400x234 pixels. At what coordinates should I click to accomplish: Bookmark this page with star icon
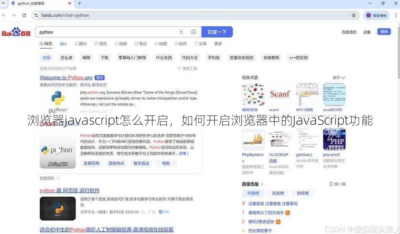tap(354, 15)
